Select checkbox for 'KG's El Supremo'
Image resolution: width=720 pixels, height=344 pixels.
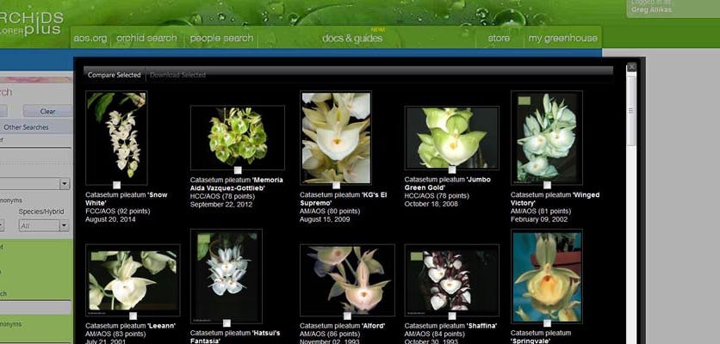pos(336,185)
